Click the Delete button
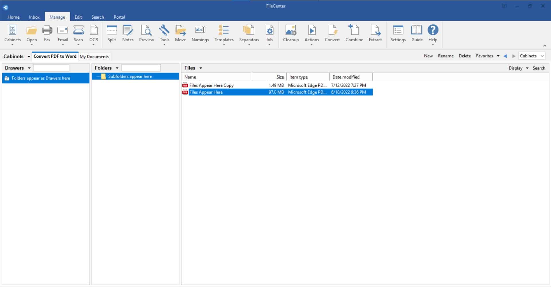 click(x=465, y=56)
